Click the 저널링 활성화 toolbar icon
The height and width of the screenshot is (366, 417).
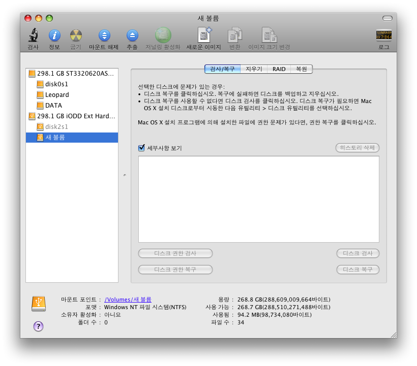163,35
